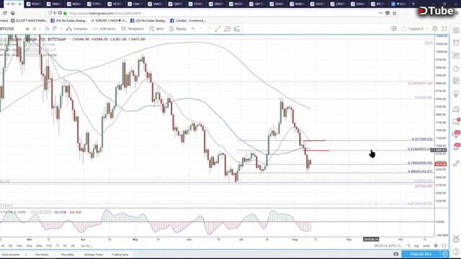The image size is (461, 259).
Task: Open the Stock Screener tab
Action: [x=11, y=255]
